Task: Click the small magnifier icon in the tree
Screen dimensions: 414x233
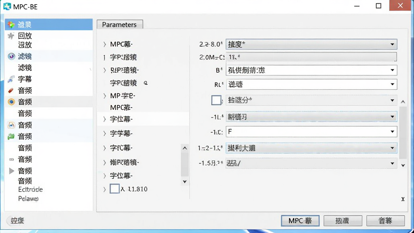Action: click(146, 83)
